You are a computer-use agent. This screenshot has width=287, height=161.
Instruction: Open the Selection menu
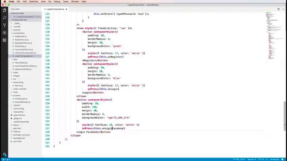34,1
